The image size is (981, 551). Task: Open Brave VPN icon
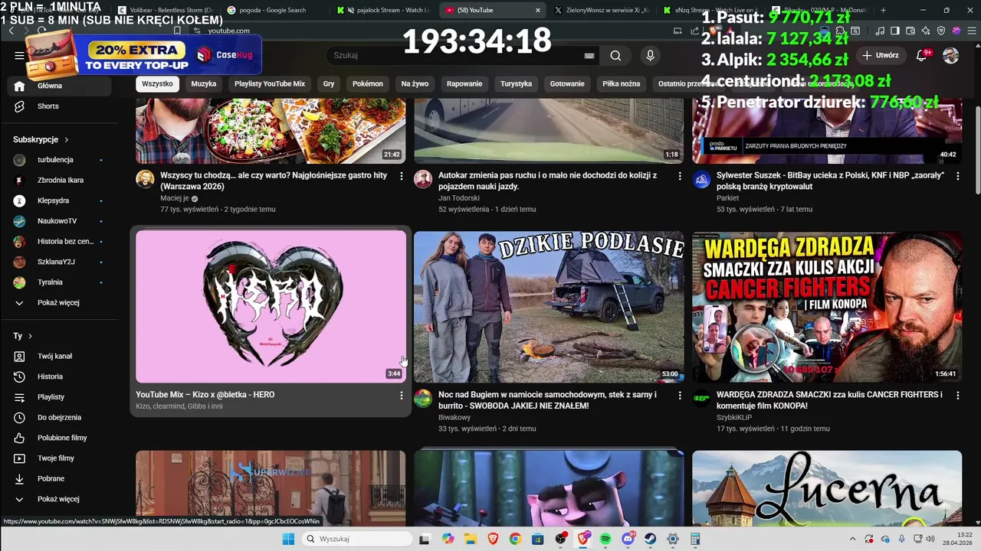941,31
